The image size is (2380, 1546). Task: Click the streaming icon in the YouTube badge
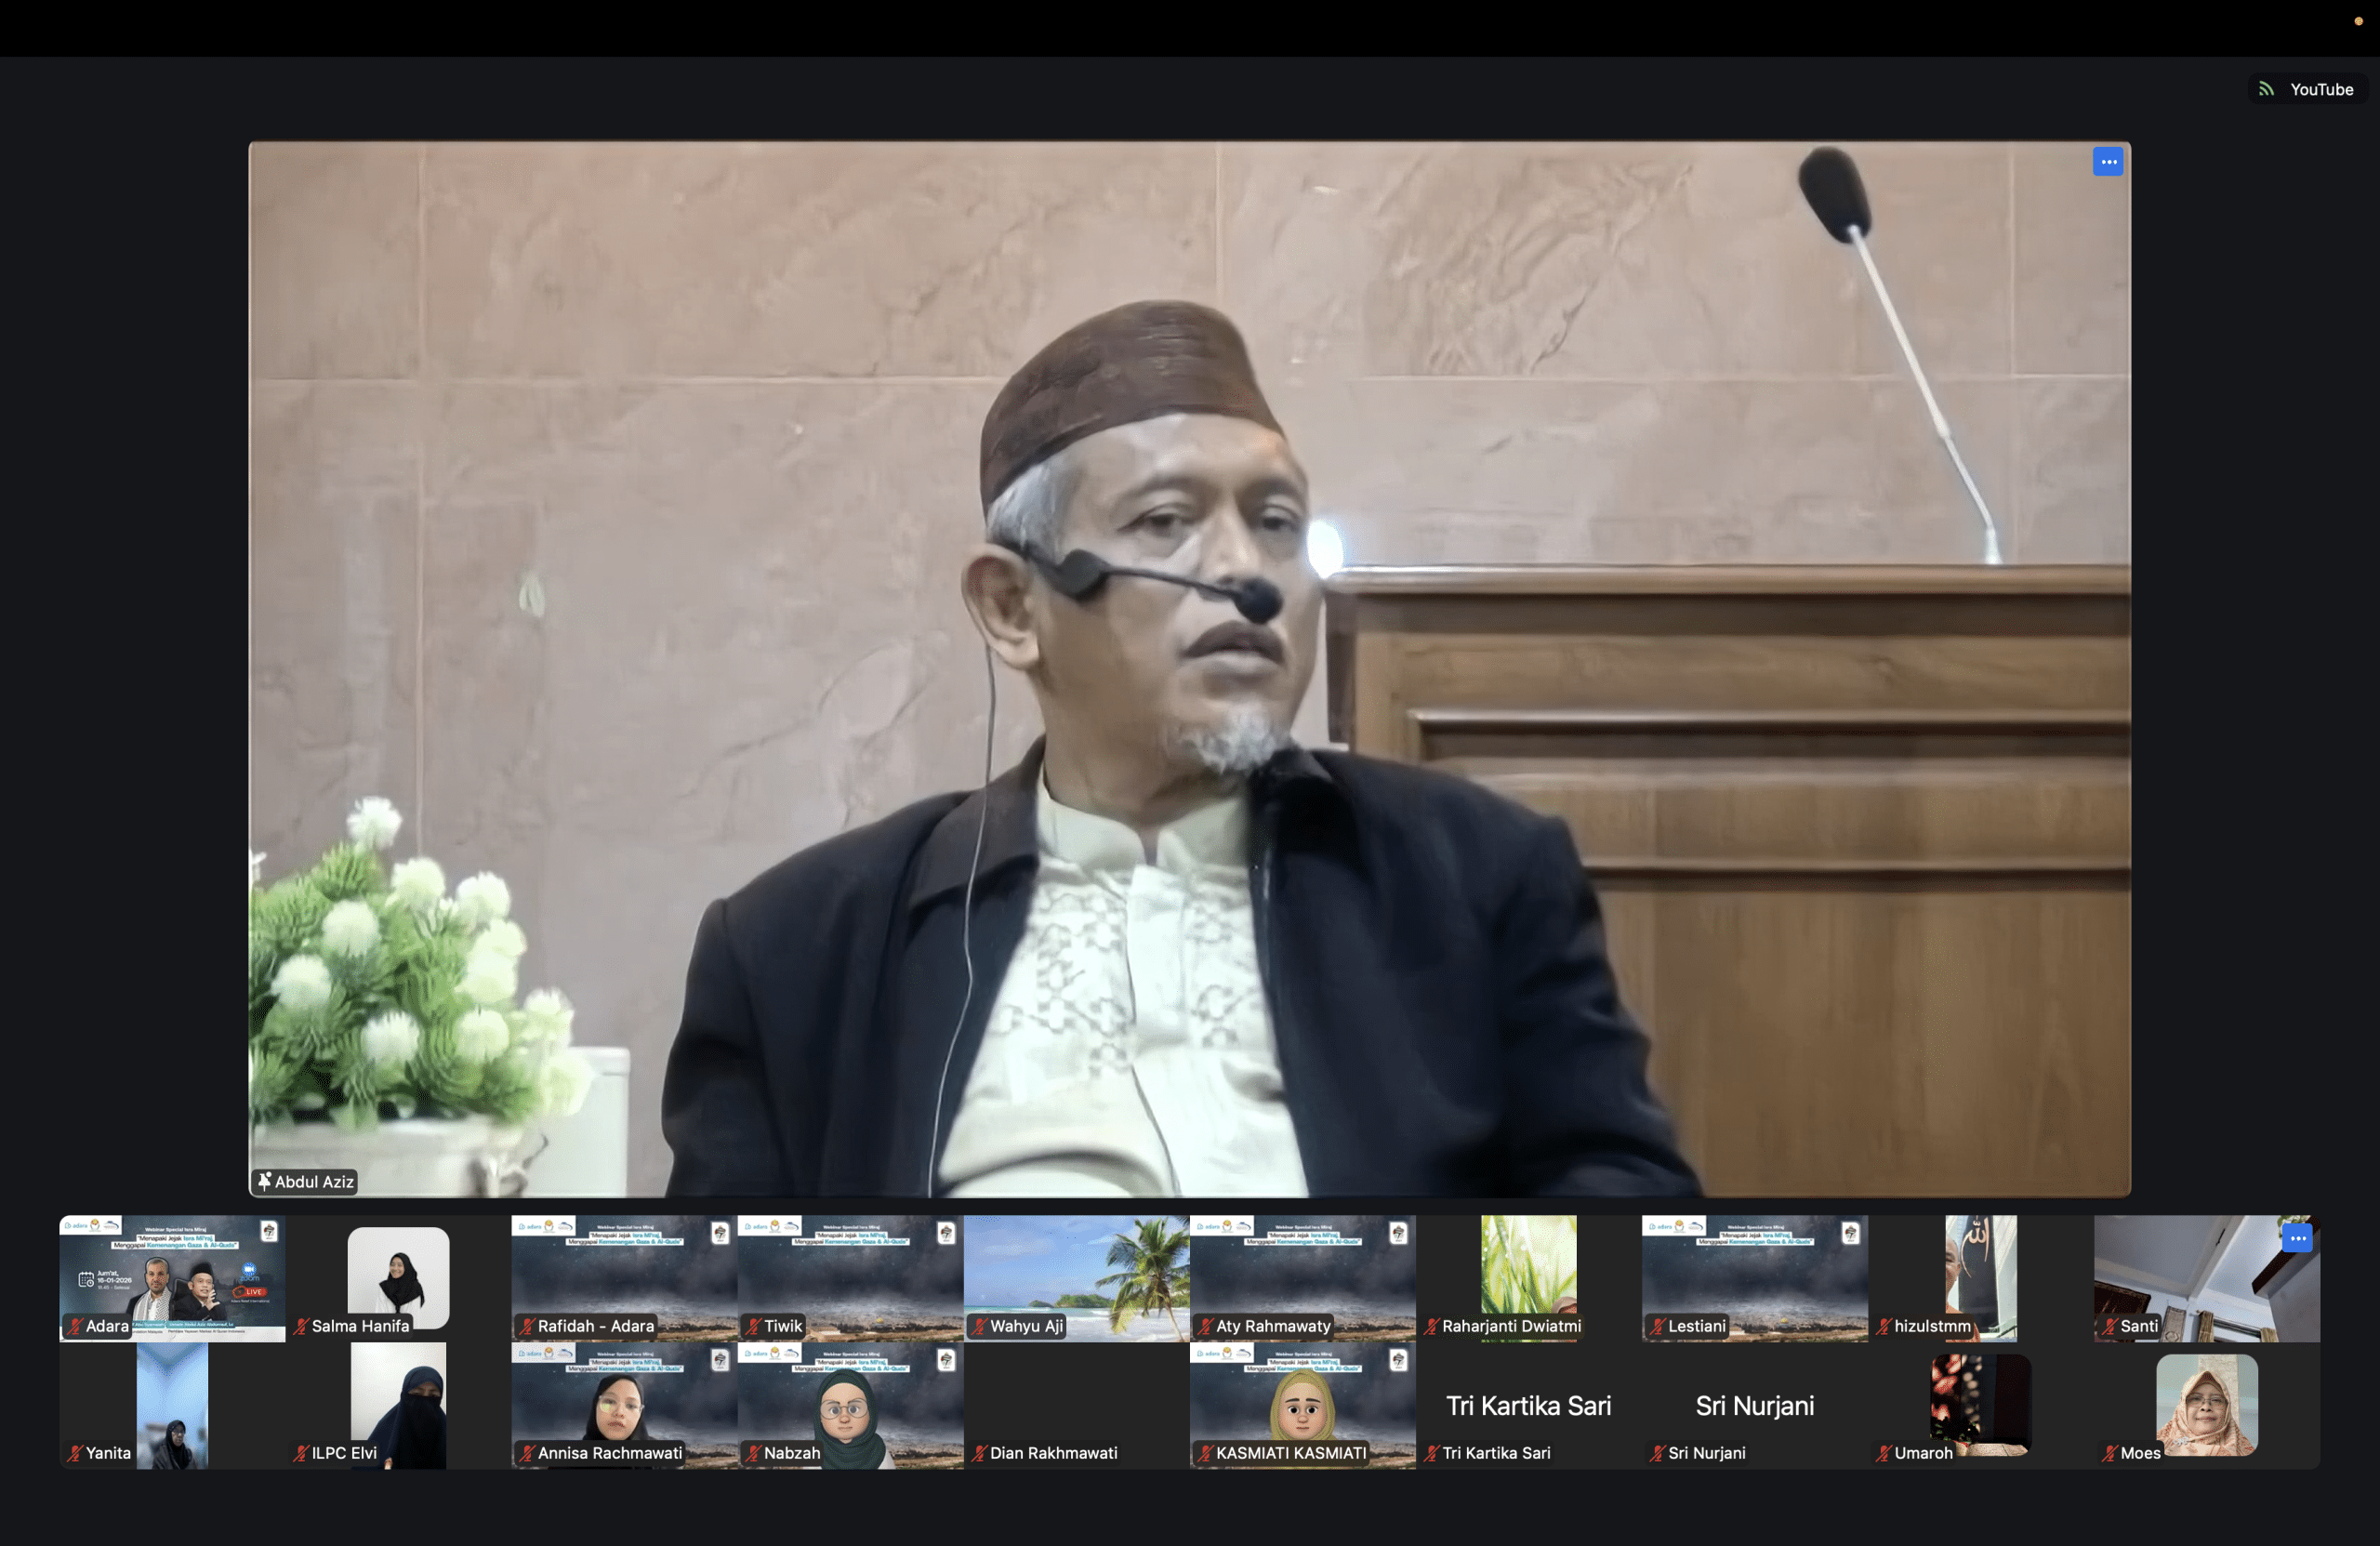point(2266,88)
